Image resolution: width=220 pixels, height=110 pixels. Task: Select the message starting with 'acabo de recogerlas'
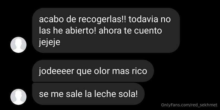106,30
